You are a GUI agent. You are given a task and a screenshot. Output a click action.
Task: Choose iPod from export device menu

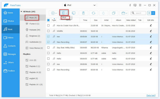click(x=65, y=18)
